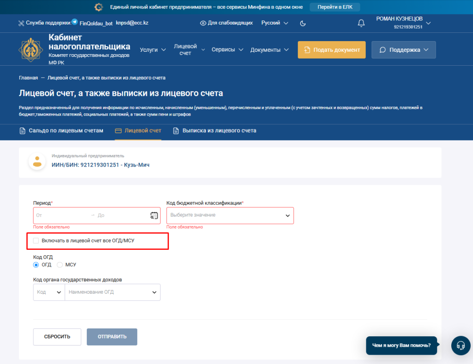Screen dimensions: 473x364
Task: Toggle dark mode moon icon
Action: pyautogui.click(x=303, y=23)
